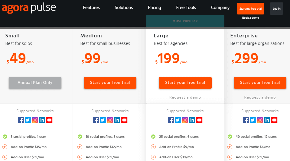
Task: Open the Features menu
Action: coord(91,8)
